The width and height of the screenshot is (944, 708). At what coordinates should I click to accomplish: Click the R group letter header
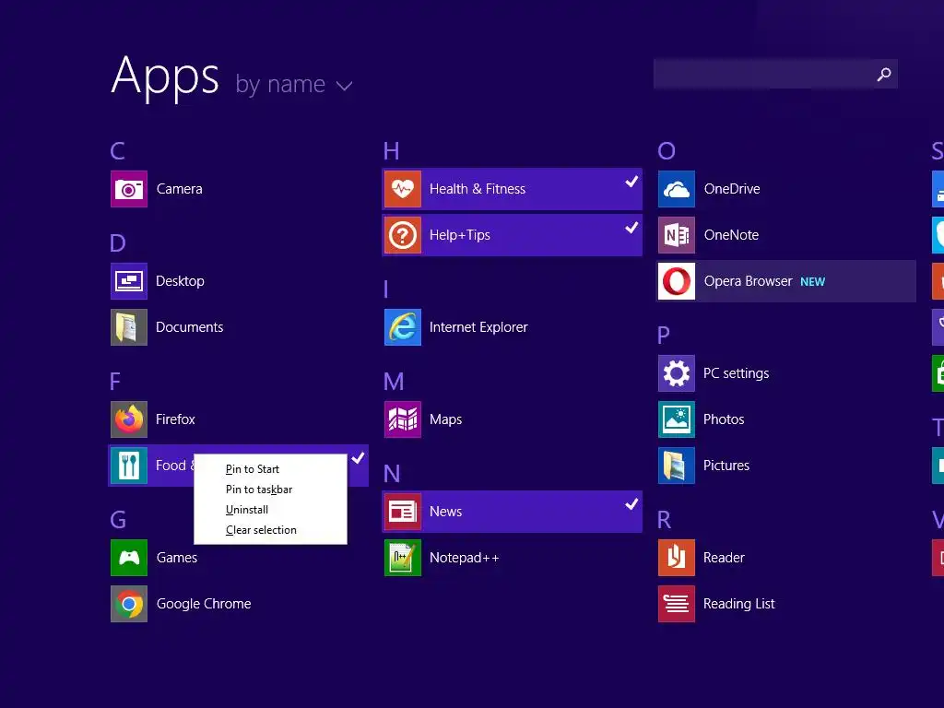[664, 520]
